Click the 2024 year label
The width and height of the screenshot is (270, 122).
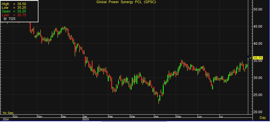pos(6,119)
